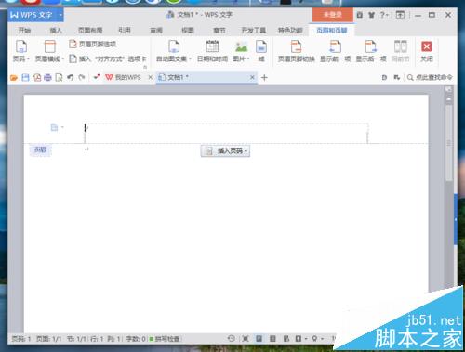
Task: Click inside the header editing box
Action: pyautogui.click(x=226, y=133)
